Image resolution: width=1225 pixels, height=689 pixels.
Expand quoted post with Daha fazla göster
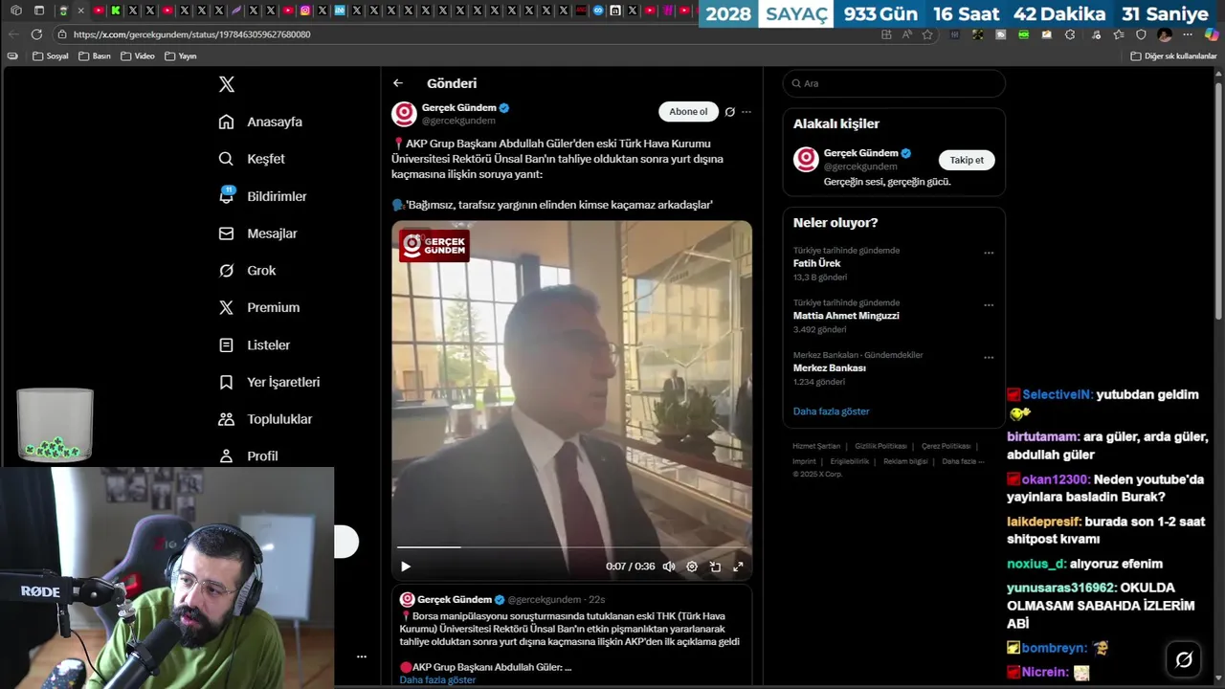(x=437, y=680)
